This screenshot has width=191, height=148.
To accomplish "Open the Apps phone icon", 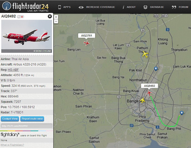I will click(x=60, y=7).
